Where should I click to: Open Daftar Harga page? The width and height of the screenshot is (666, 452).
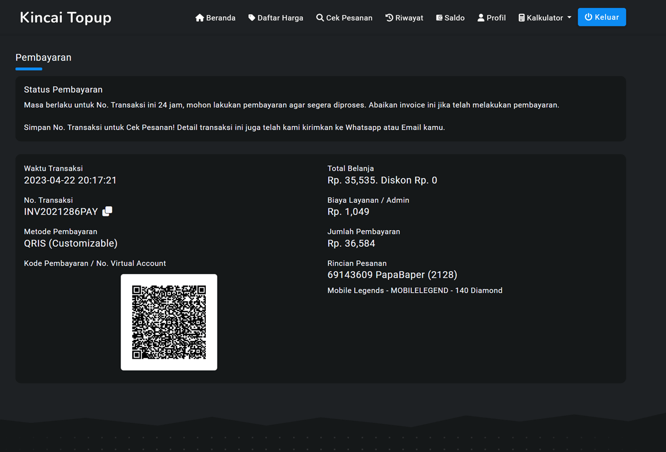(x=276, y=18)
